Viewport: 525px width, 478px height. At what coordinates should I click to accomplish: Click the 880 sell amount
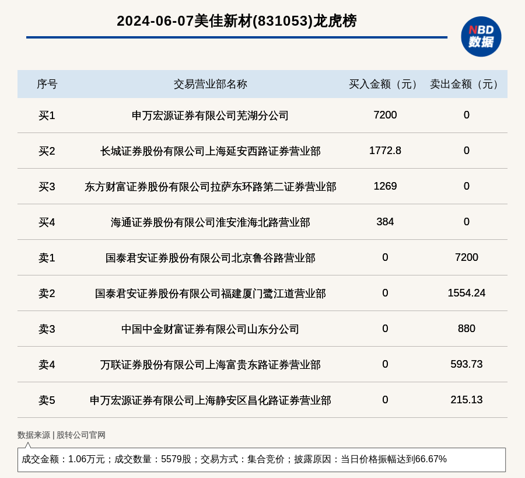[467, 328]
